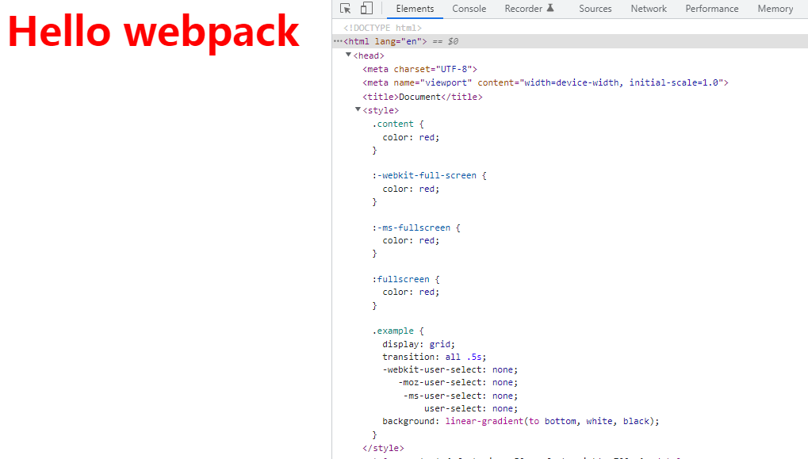808x459 pixels.
Task: Click the :-ms-fullscreen selector
Action: (x=412, y=228)
